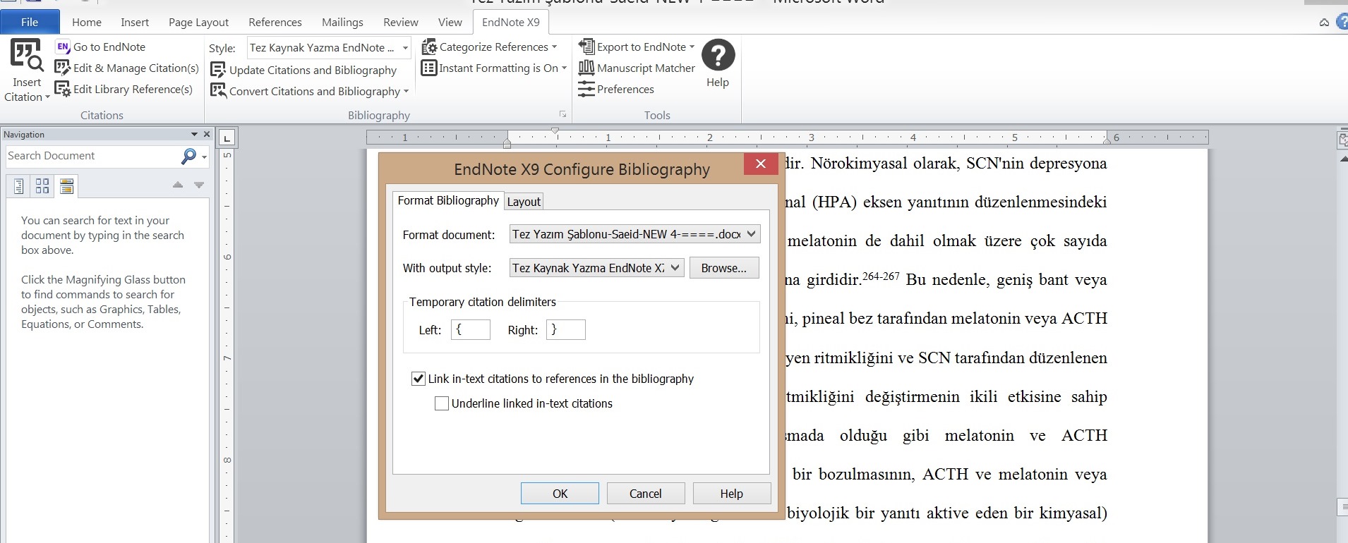Switch to the Page Layout tab
The height and width of the screenshot is (543, 1348).
click(198, 23)
